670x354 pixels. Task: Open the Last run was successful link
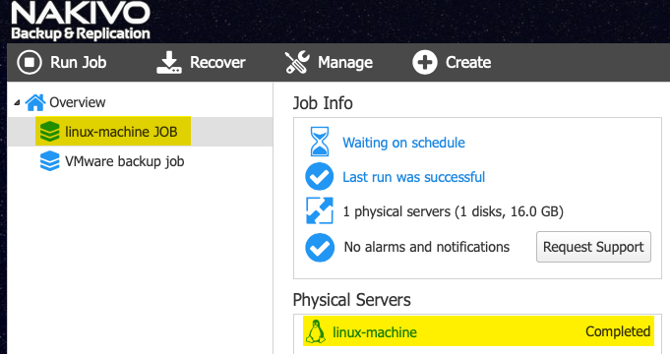(413, 177)
